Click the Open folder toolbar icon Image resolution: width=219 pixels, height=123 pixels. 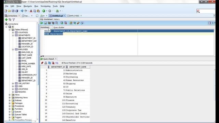click(9, 11)
